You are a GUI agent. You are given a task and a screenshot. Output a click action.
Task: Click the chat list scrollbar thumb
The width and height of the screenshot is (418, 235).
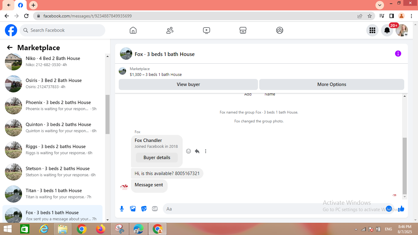[x=107, y=114]
